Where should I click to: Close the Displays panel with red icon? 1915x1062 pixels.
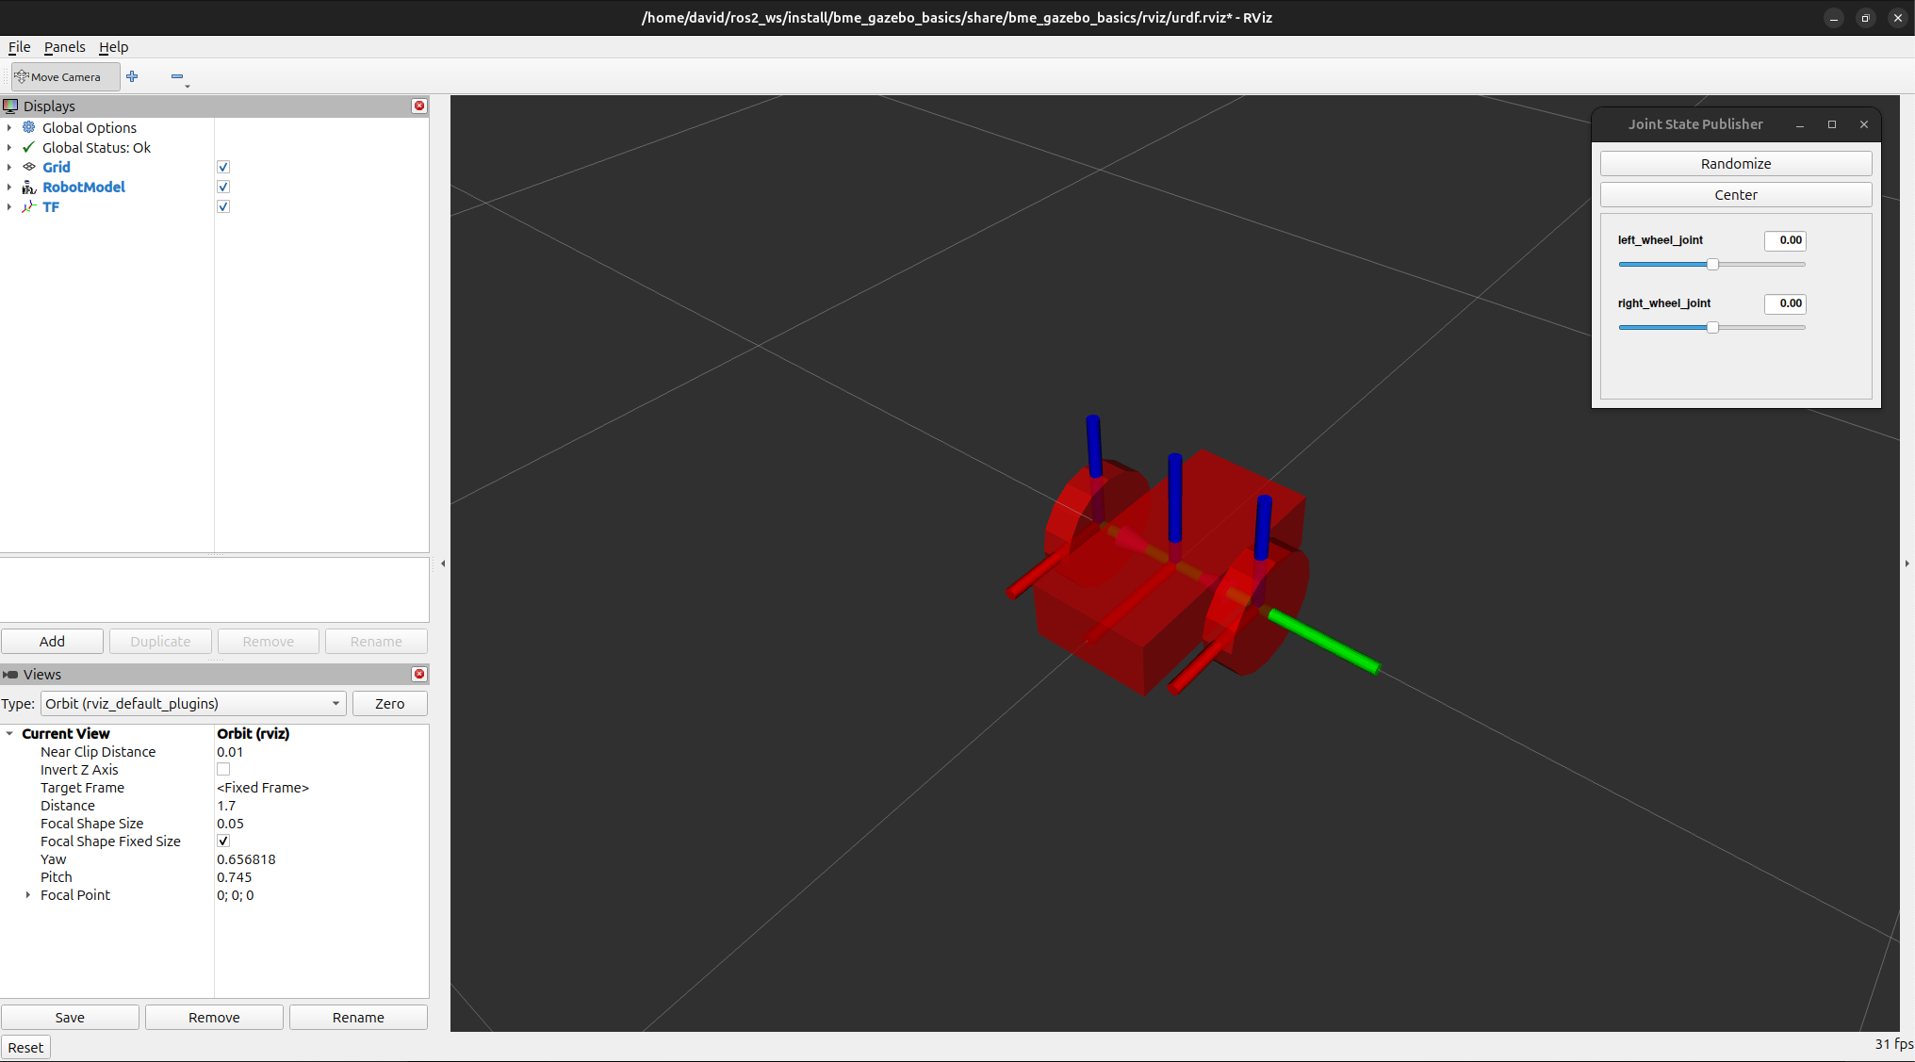coord(419,106)
